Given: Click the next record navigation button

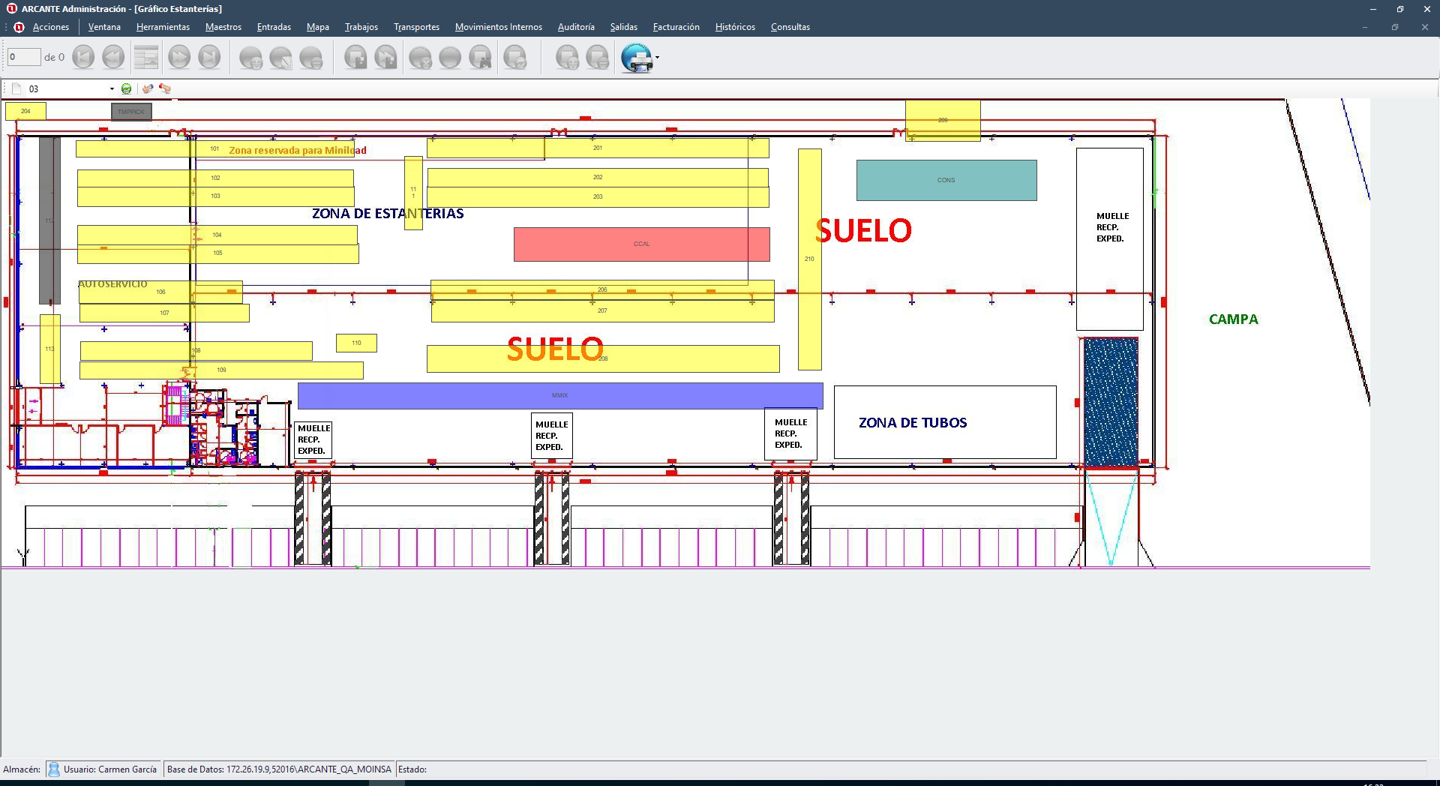Looking at the screenshot, I should tap(179, 57).
